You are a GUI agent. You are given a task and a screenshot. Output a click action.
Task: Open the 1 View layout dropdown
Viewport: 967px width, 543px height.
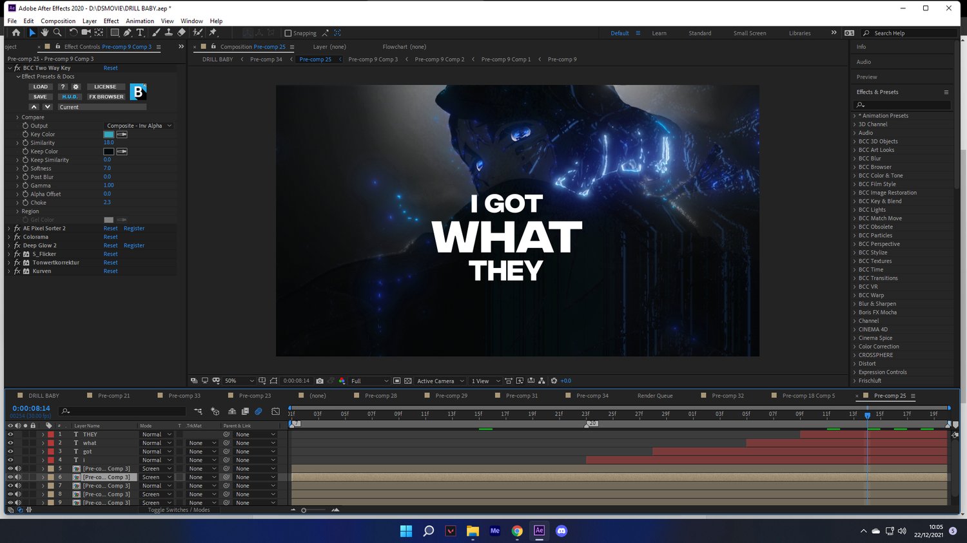click(x=485, y=381)
